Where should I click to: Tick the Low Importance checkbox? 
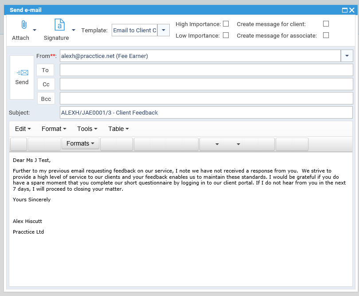226,35
